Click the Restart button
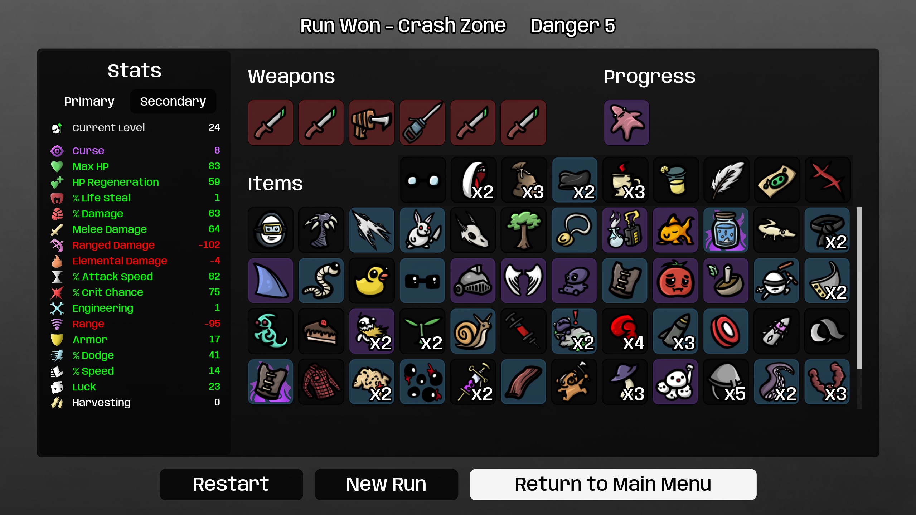This screenshot has width=916, height=515. click(x=231, y=484)
